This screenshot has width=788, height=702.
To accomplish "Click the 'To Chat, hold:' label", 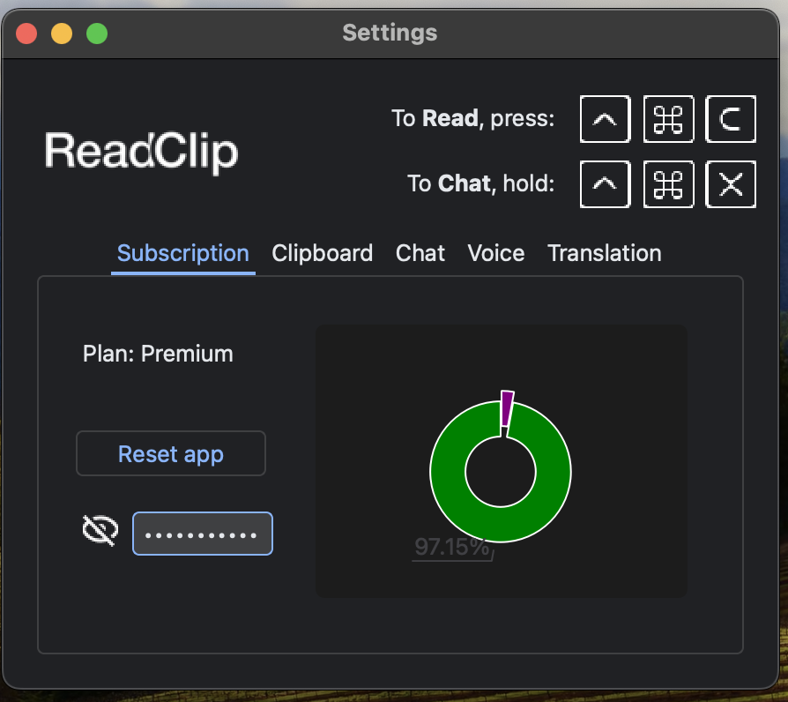I will (481, 183).
